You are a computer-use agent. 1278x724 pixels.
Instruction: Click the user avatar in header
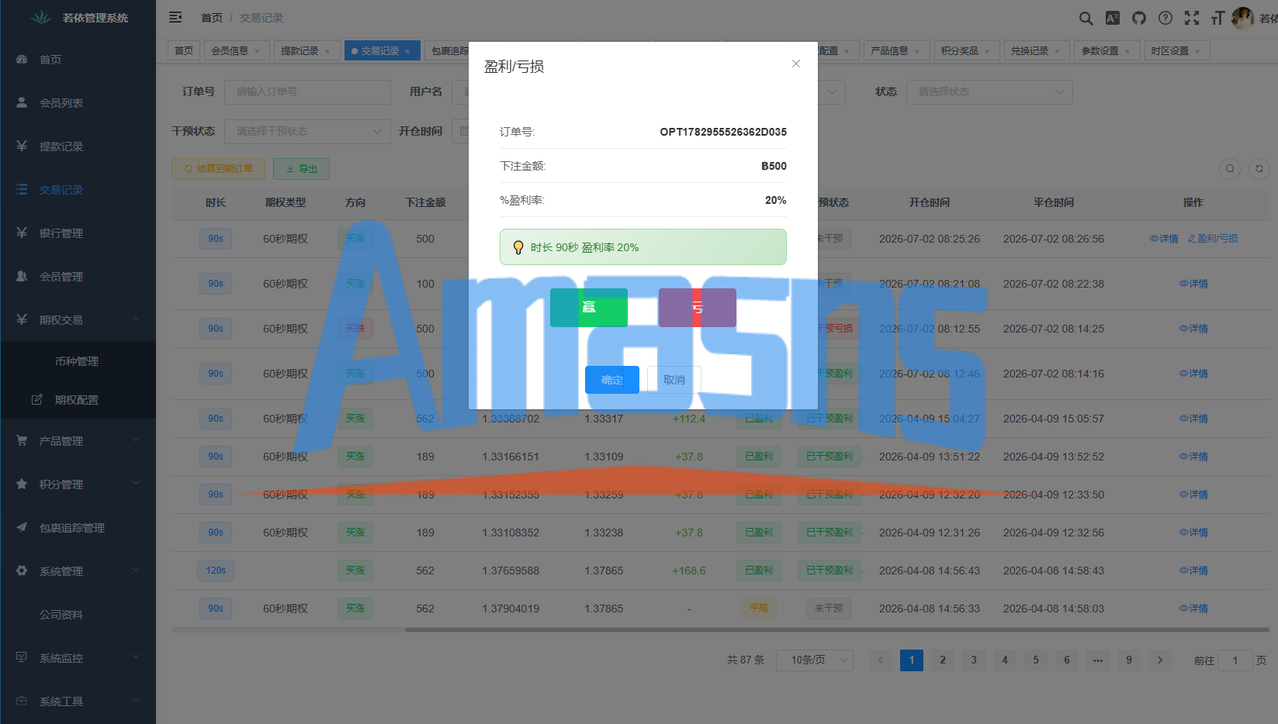[1242, 18]
